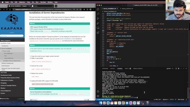This screenshot has height=107, width=190.
Task: Collapse the Server Config subtree
Action: tap(2, 51)
